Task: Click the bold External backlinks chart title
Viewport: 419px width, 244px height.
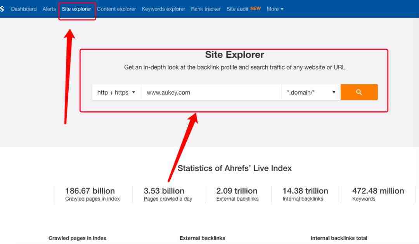Action: point(202,238)
